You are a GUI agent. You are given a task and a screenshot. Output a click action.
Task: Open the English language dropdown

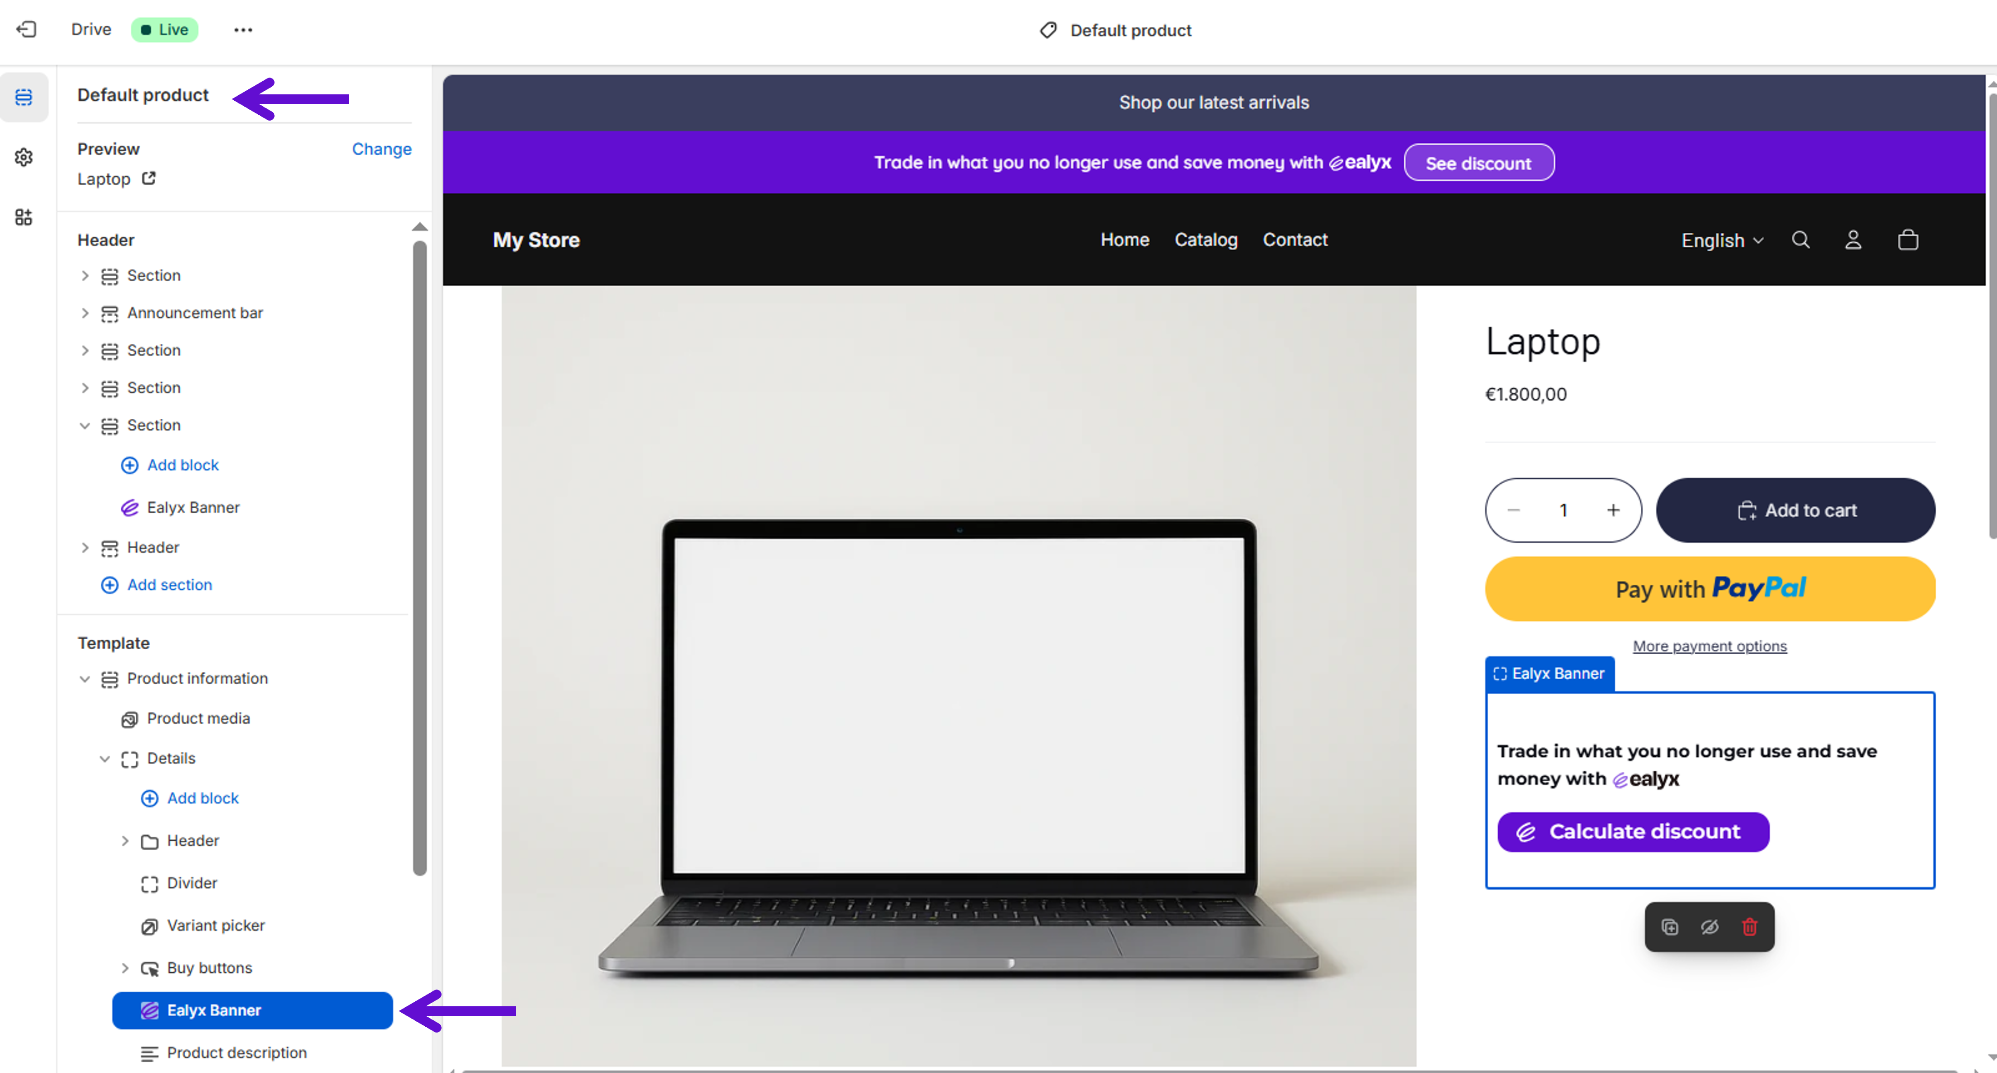coord(1722,240)
